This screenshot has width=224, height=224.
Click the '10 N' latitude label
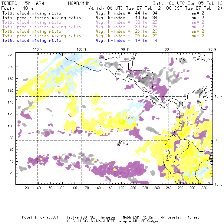(x=219, y=97)
